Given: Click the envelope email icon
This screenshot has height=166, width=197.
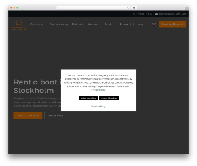Looking at the screenshot, I should tap(156, 14).
